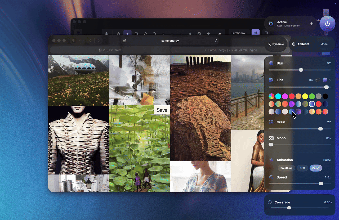
Task: Select the Rectangle tool in Excalidraw
Action: [136, 34]
